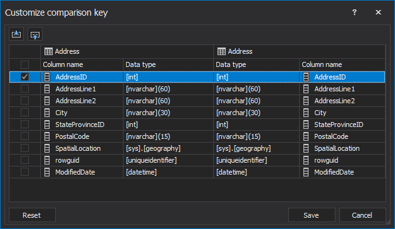This screenshot has height=229, width=395.
Task: Click column icon beside right rowguid
Action: [x=306, y=160]
